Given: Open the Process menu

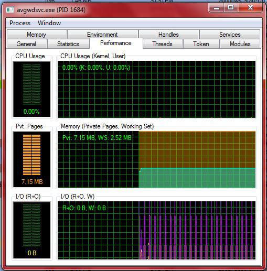Looking at the screenshot, I should [20, 23].
